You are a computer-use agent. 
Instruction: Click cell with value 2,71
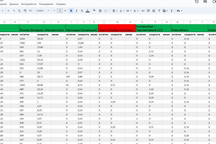pos(155,51)
